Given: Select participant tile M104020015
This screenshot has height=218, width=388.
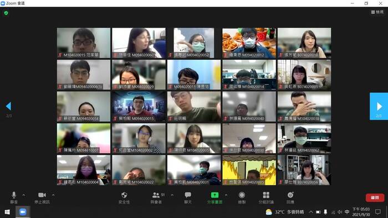Looking at the screenshot, I should point(84,43).
